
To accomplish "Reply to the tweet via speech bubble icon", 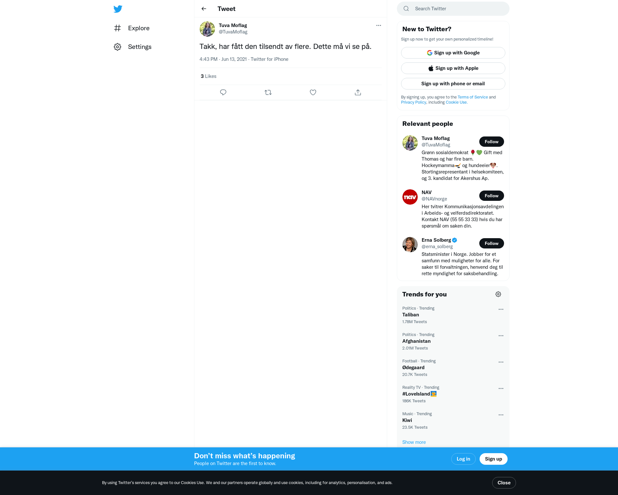I will (x=223, y=92).
